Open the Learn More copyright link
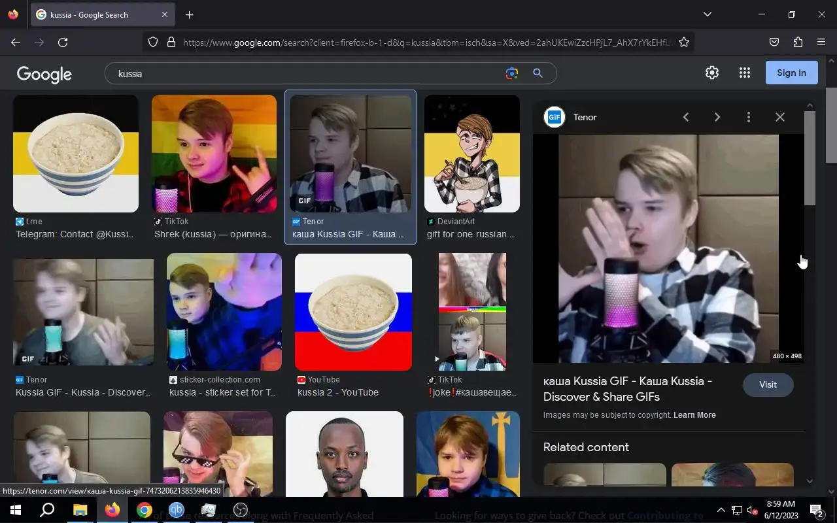The width and height of the screenshot is (837, 523). [x=694, y=415]
